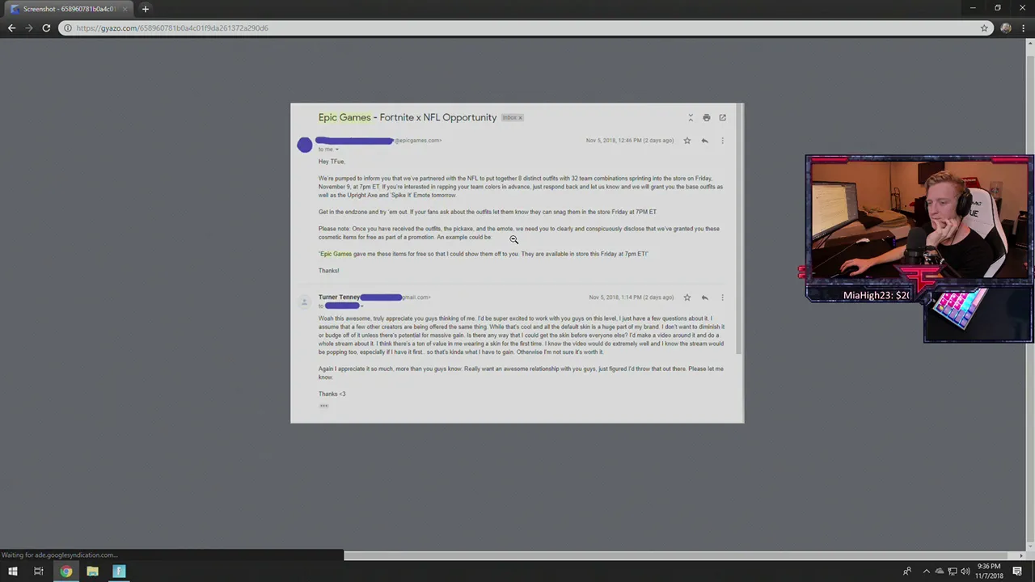The image size is (1035, 582).
Task: Open more options on Epic Games message
Action: (x=722, y=141)
